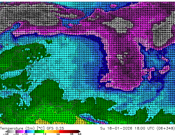Image resolution: width=175 pixels, height=135 pixels.
Task: Click the '48' legend value
Action: (x=79, y=134)
